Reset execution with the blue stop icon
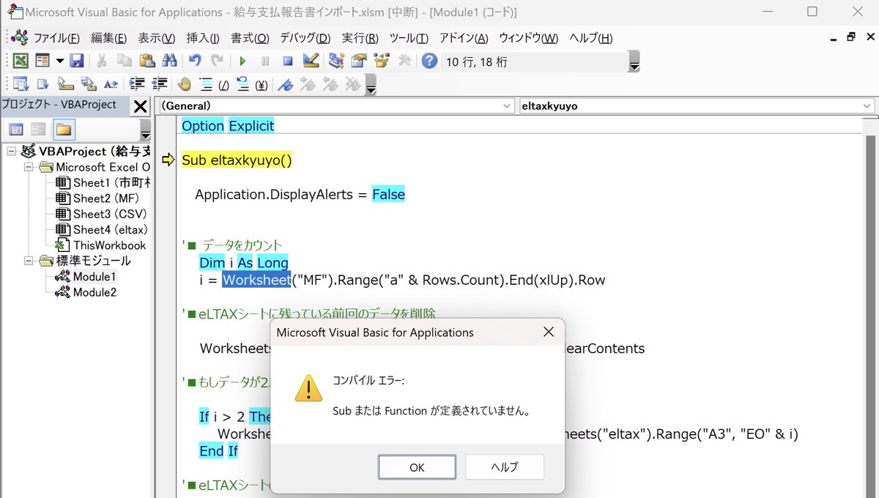This screenshot has height=498, width=879. (x=288, y=62)
